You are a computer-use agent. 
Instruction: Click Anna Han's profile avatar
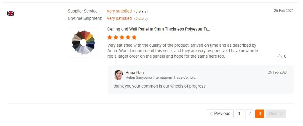(118, 75)
